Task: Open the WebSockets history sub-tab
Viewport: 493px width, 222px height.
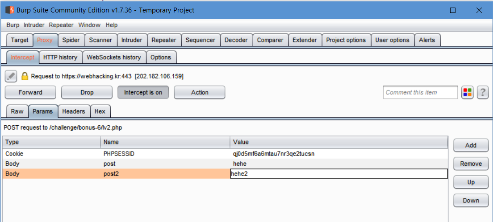Action: tap(114, 58)
